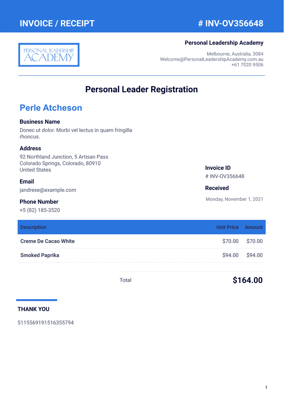
Task: Click the Personal Leadership Academy logo
Action: tap(49, 55)
